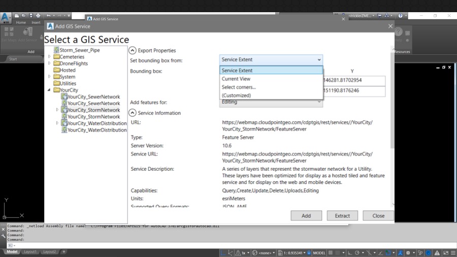457x257 pixels.
Task: Click the units icon left of the clean screen icon
Action: tap(420, 253)
